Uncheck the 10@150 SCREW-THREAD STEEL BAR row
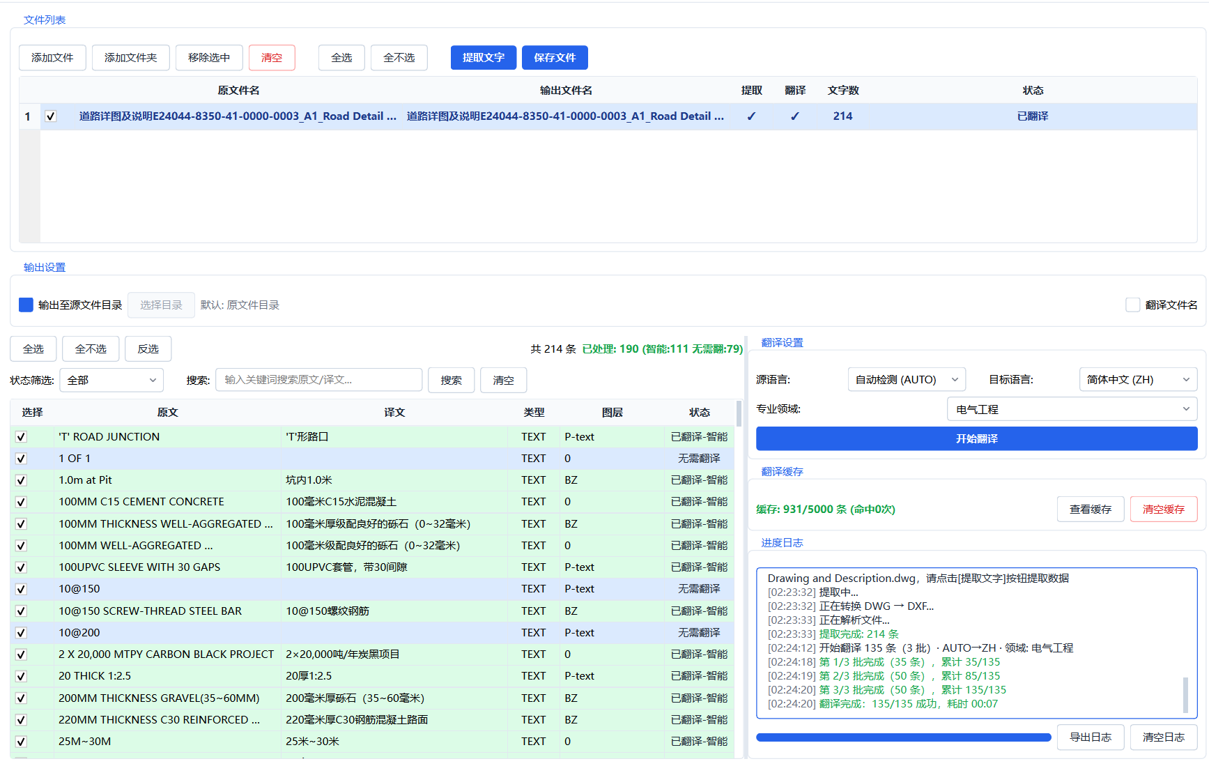Image resolution: width=1209 pixels, height=766 pixels. pos(21,611)
